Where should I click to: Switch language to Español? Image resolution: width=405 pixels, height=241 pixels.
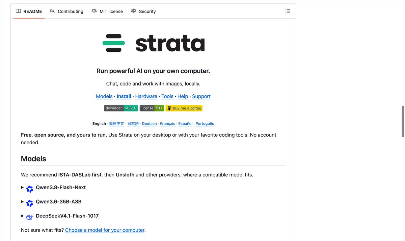click(185, 124)
